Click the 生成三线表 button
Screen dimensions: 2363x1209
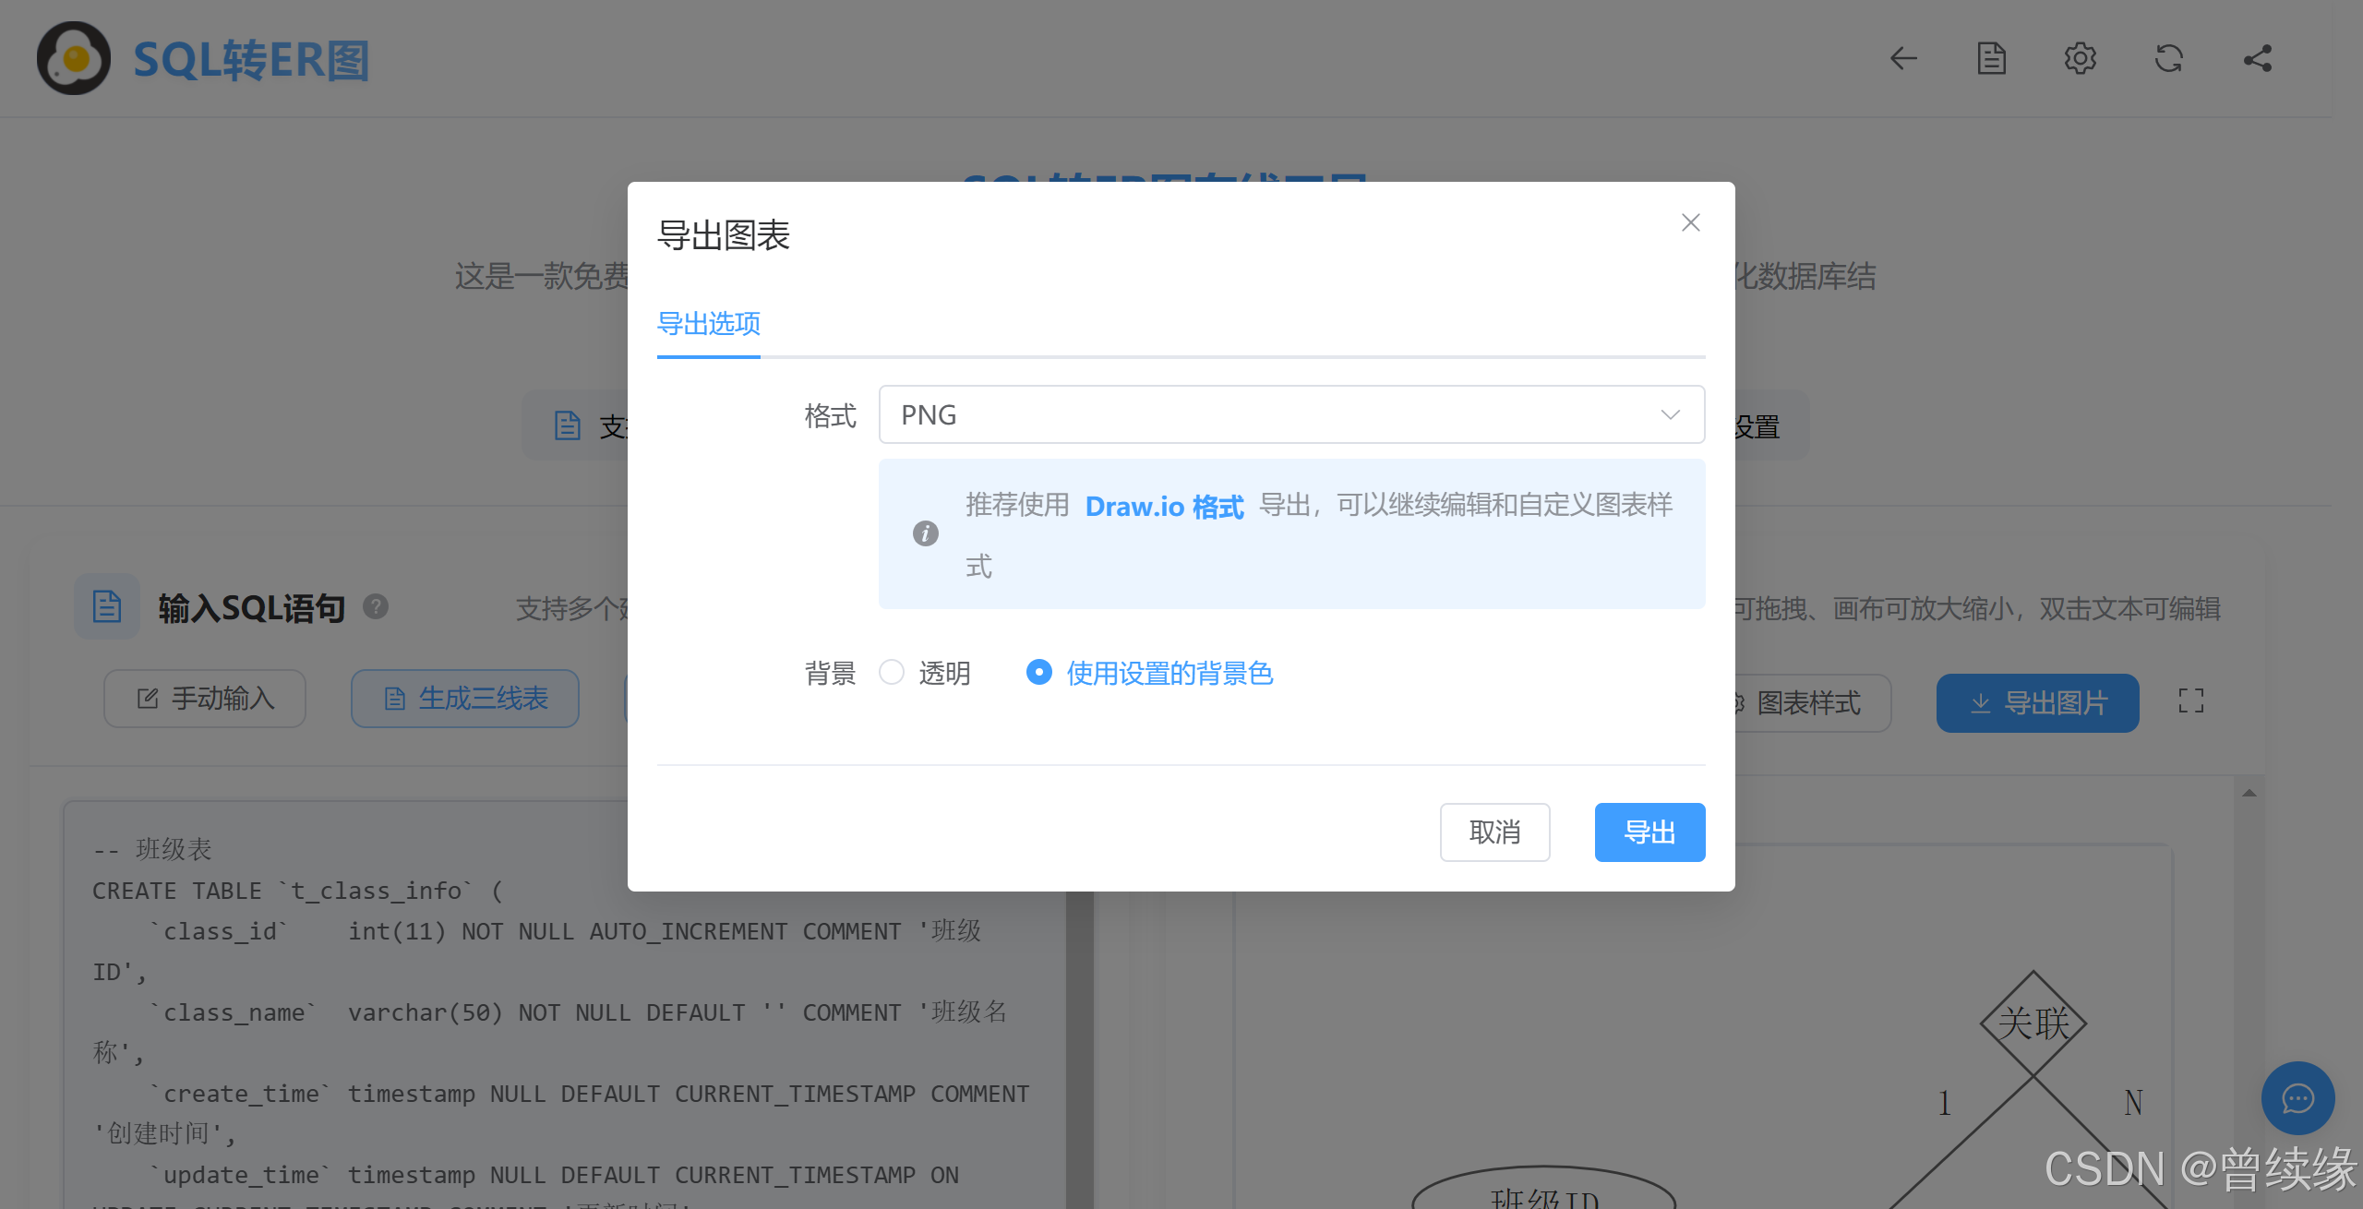click(x=465, y=699)
